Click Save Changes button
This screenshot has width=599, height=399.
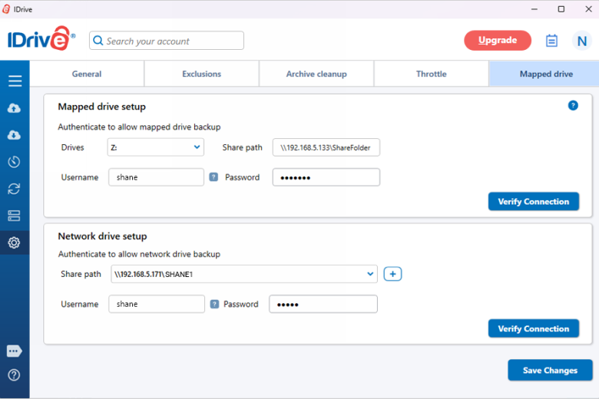pyautogui.click(x=550, y=370)
